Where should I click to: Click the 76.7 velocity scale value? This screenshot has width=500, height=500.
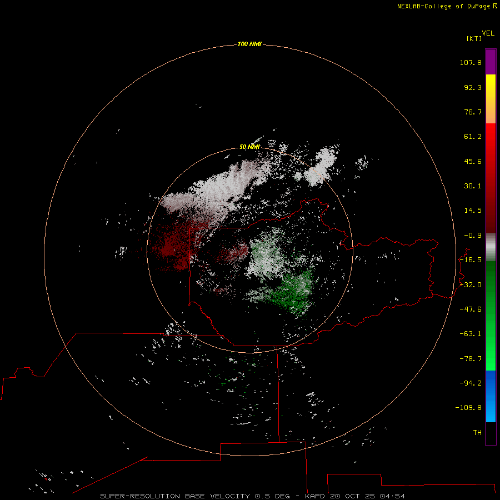pyautogui.click(x=473, y=112)
